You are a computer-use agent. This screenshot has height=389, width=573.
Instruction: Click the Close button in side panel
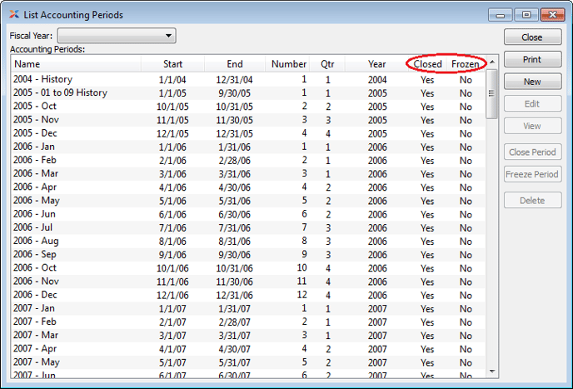(531, 37)
